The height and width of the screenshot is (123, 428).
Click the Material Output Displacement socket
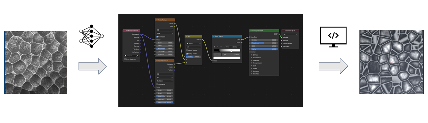[x=282, y=43]
